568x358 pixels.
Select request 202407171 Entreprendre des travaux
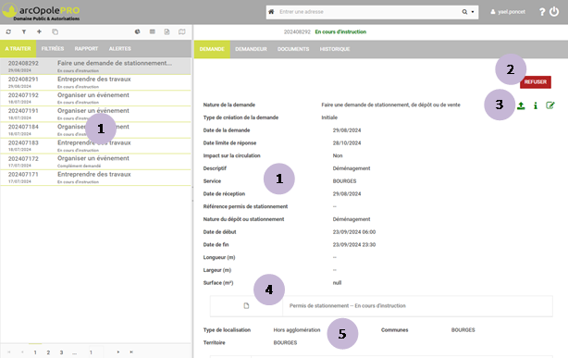tap(95, 178)
